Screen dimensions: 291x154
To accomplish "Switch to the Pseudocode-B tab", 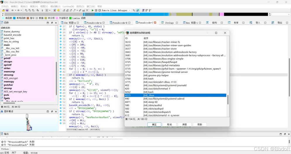I will [120, 23].
